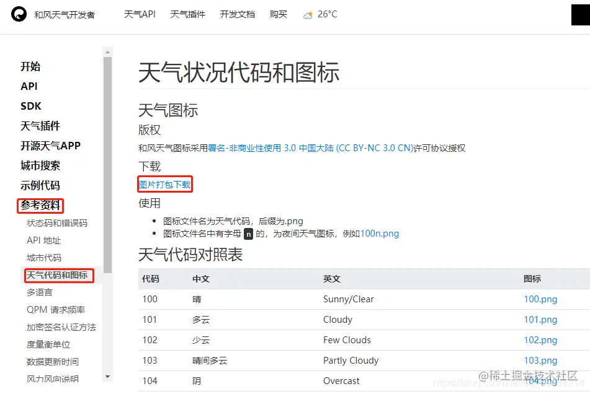Open QPM 请求频率 sidebar entry
This screenshot has width=590, height=394.
[x=56, y=310]
